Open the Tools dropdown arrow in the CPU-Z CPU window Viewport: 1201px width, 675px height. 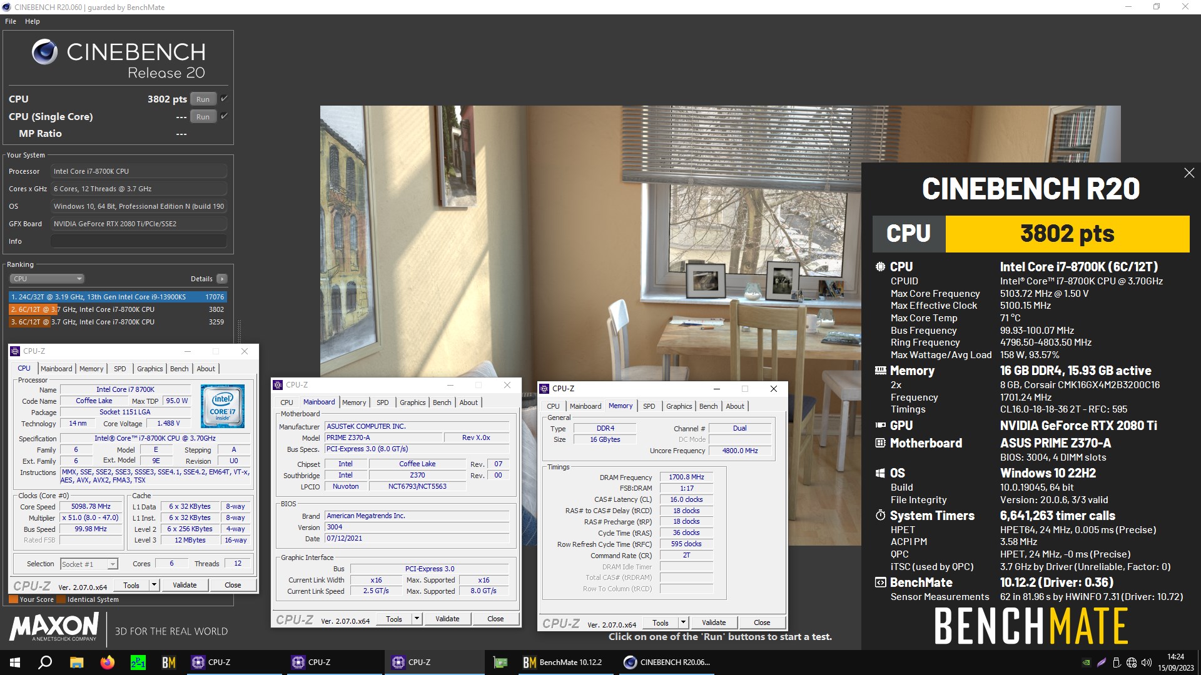tap(154, 586)
